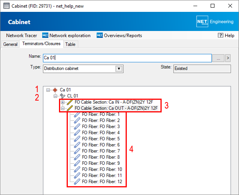This screenshot has width=239, height=195.
Task: Click the fiber icon of FO Fiber: 3
Action: coord(77,127)
